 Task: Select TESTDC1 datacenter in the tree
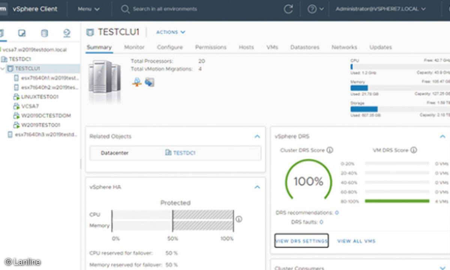coord(20,59)
